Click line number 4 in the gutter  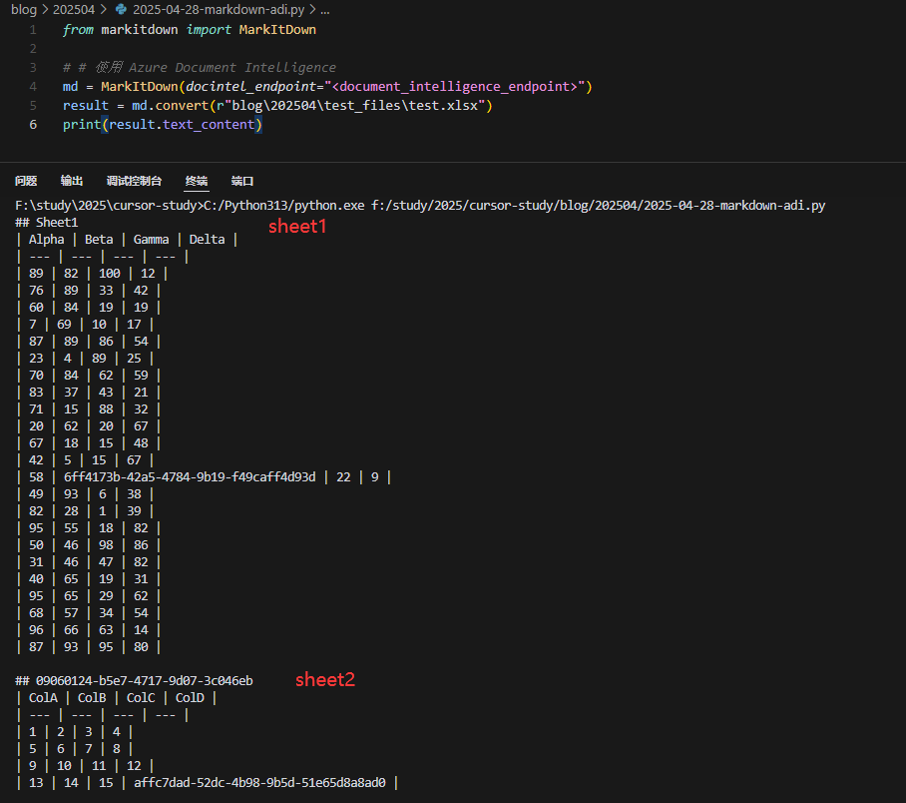tap(33, 87)
